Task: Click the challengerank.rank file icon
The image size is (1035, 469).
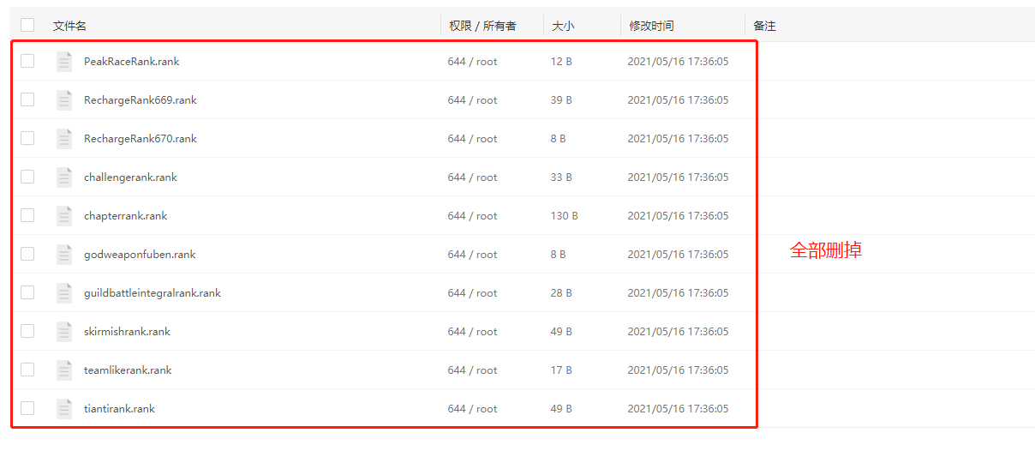Action: click(x=64, y=177)
